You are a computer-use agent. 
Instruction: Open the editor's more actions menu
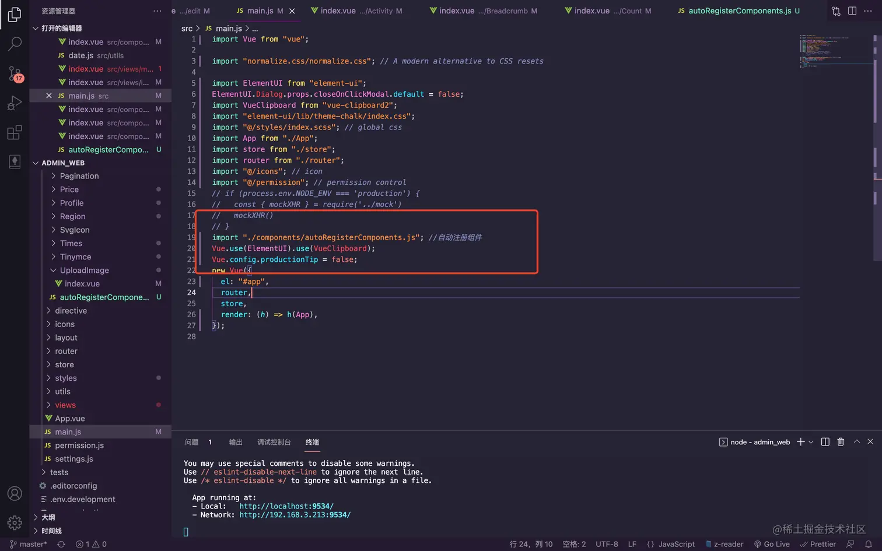(x=868, y=11)
